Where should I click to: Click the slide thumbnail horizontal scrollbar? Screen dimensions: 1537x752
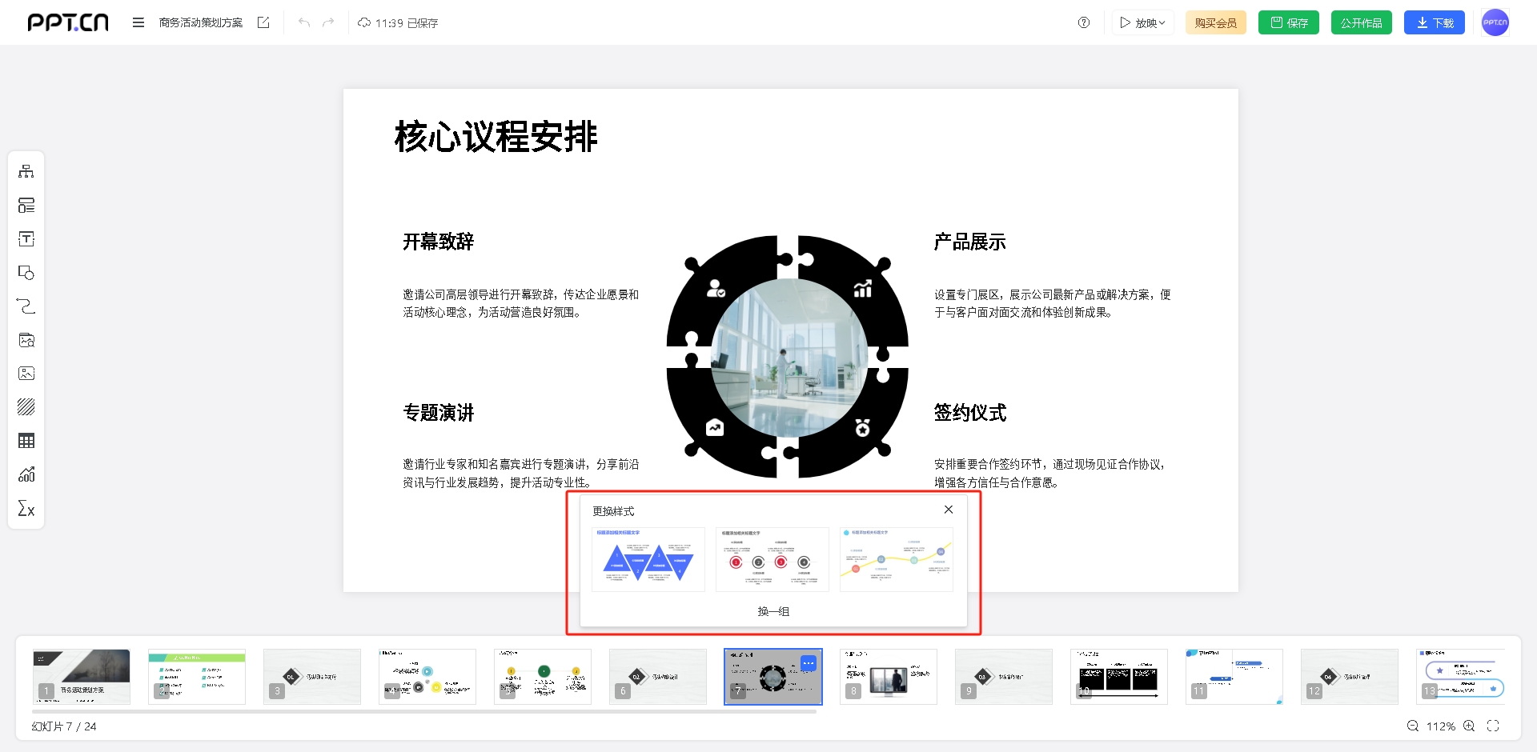pos(424,711)
